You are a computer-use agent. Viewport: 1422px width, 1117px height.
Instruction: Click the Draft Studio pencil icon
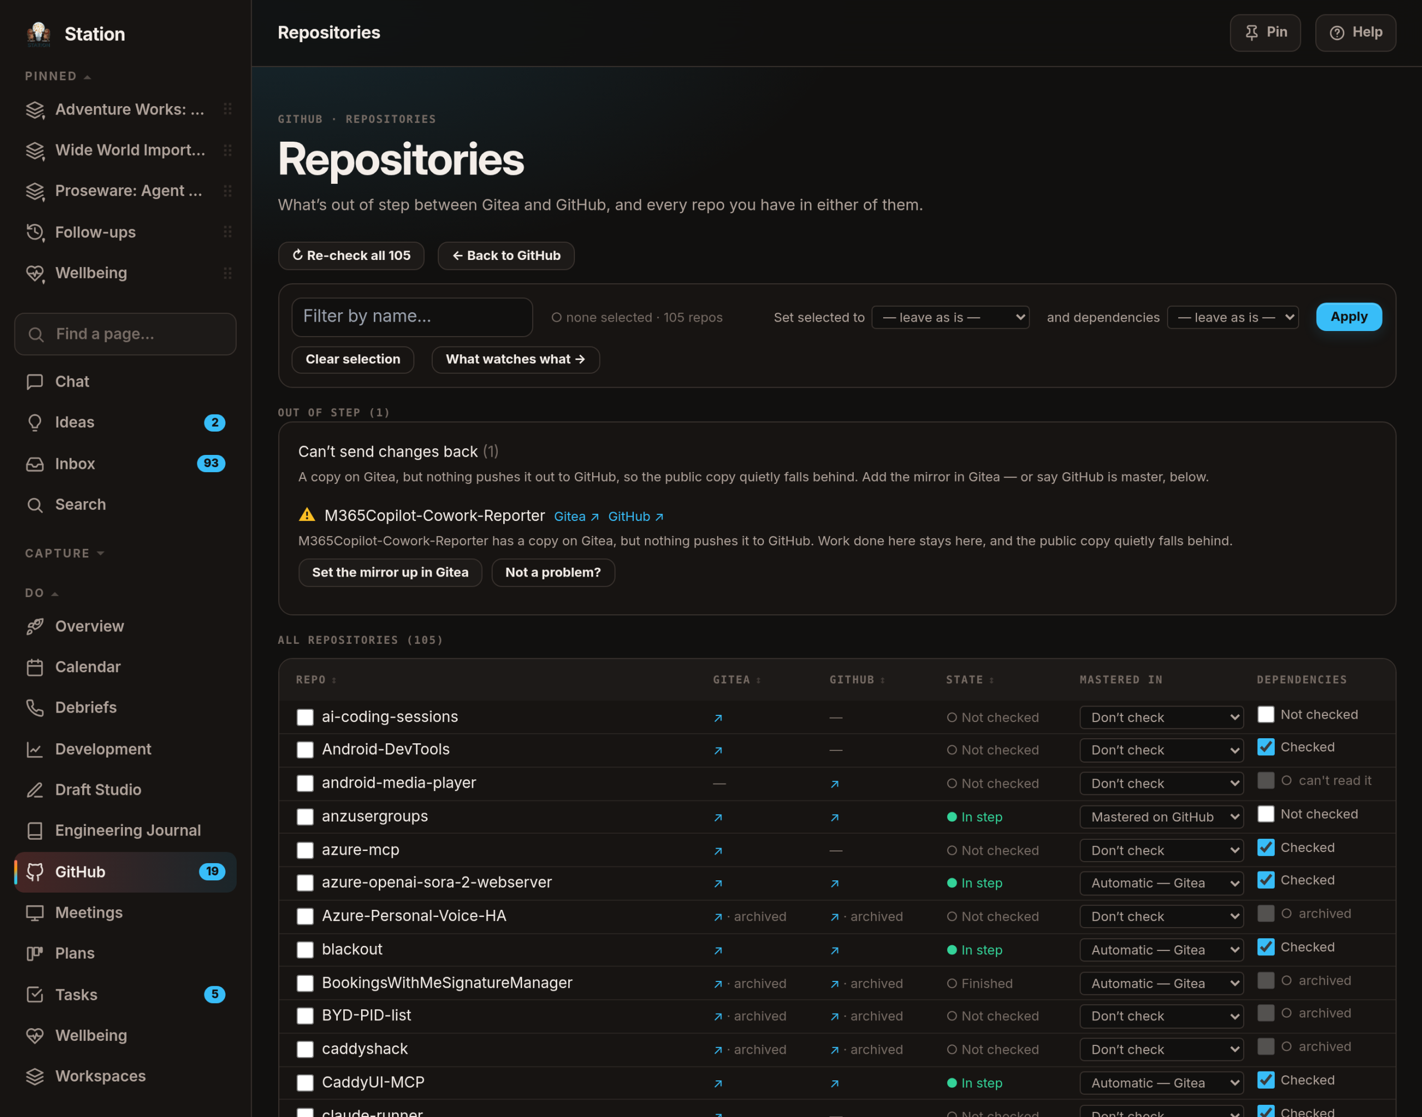click(x=34, y=790)
